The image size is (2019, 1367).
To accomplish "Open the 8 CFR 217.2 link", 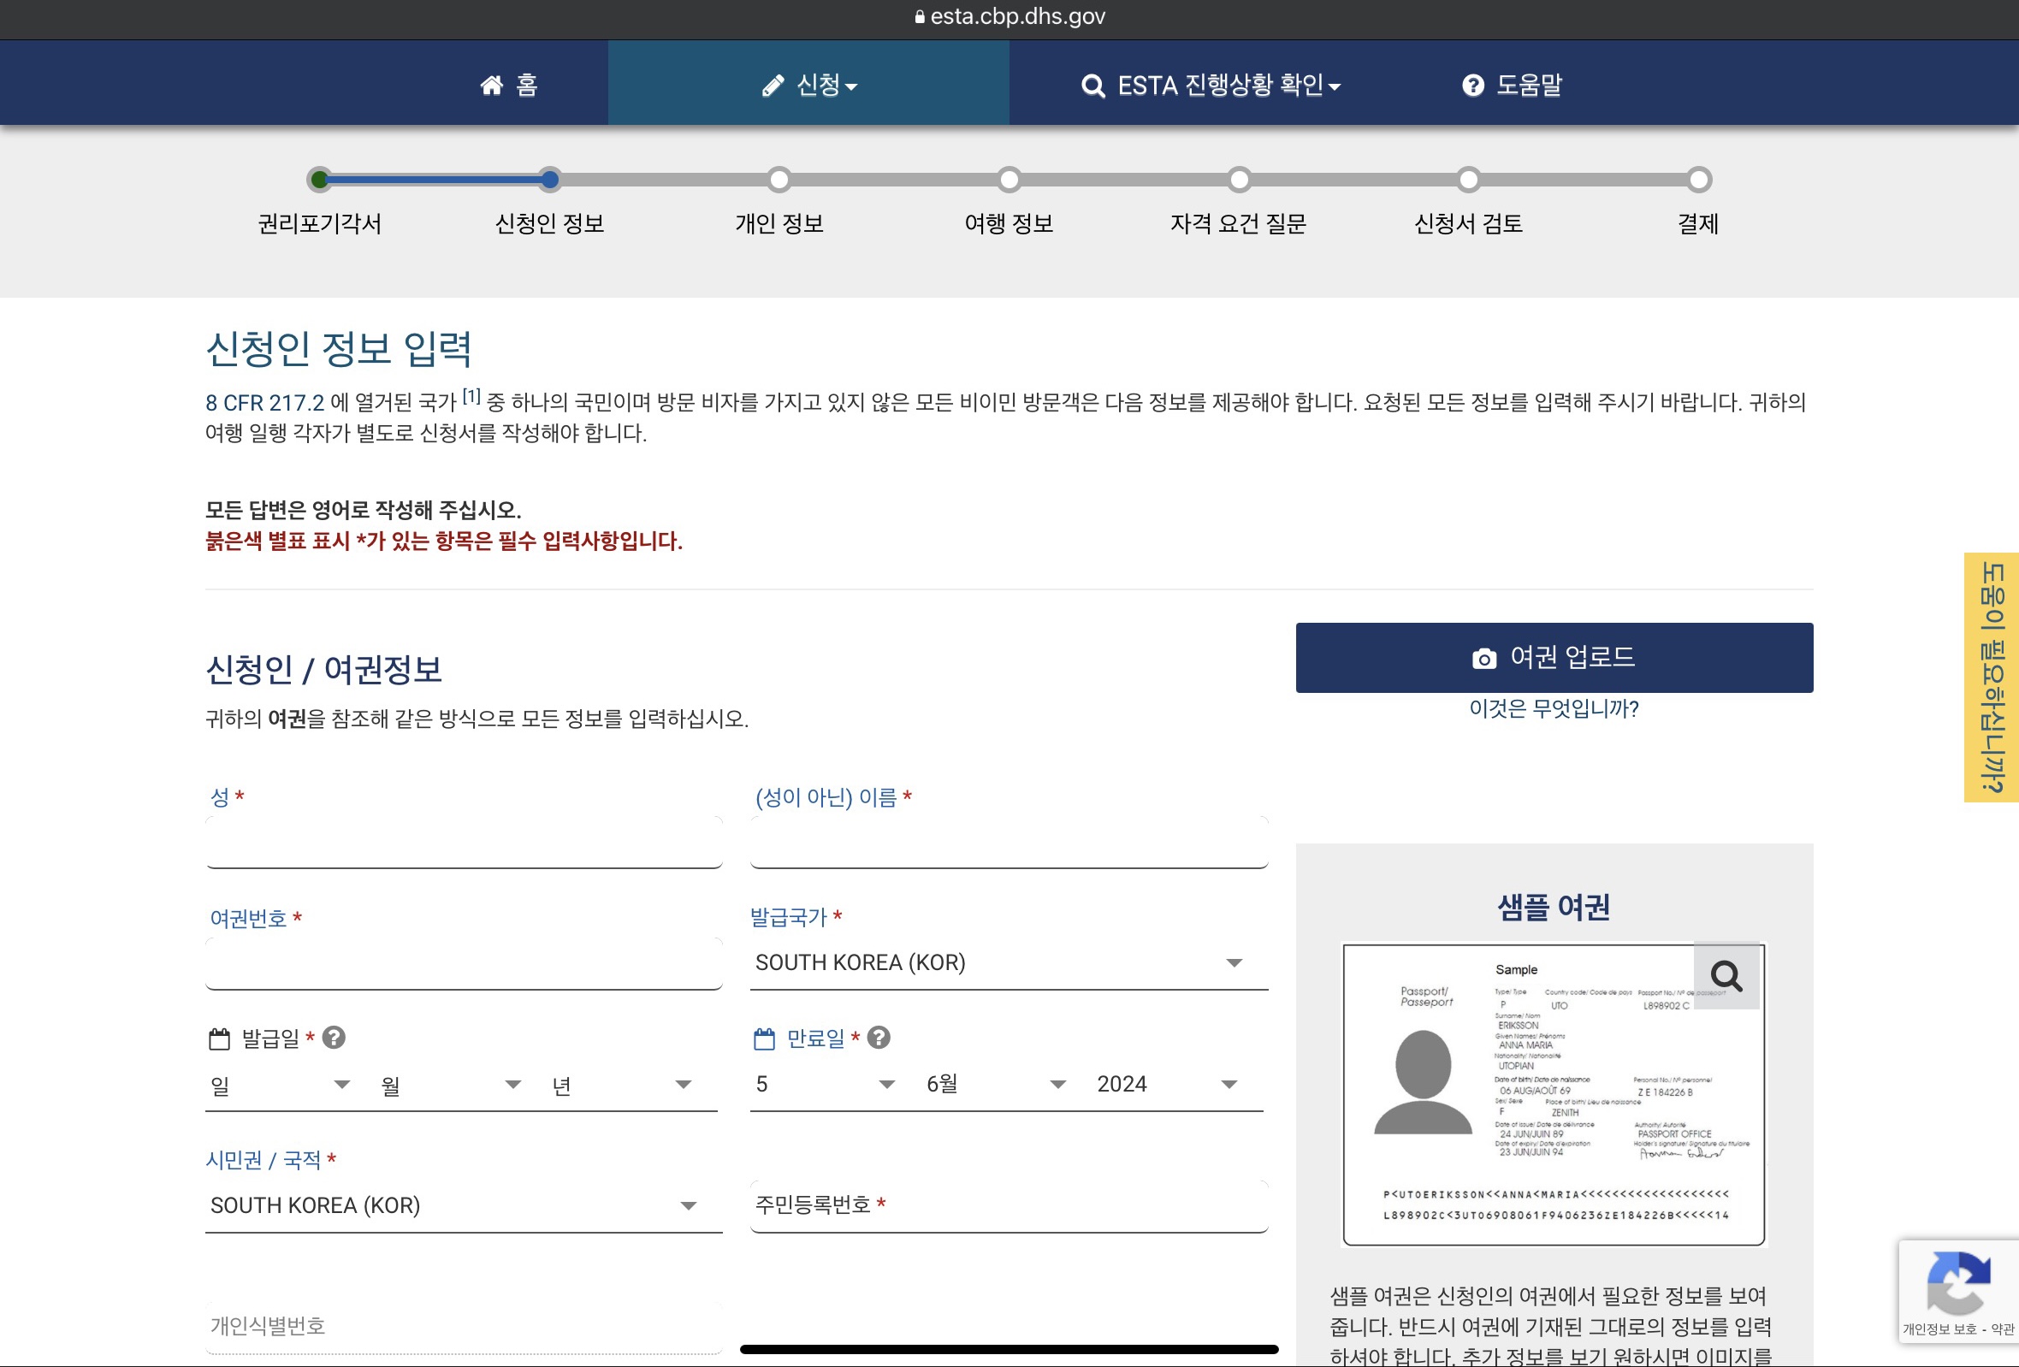I will [264, 403].
